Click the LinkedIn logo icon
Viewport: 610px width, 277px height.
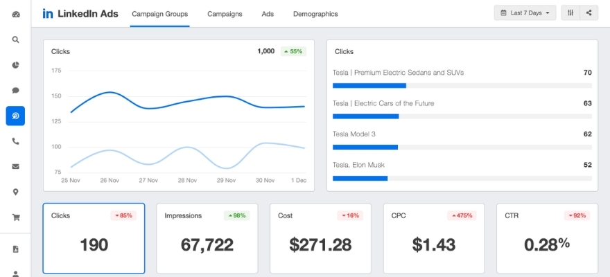point(48,14)
